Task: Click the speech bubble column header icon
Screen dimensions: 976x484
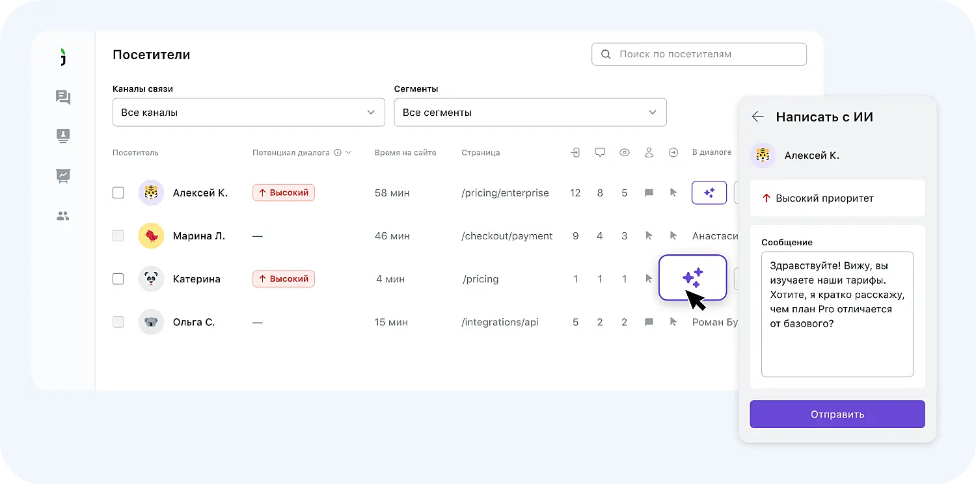Action: click(x=600, y=152)
